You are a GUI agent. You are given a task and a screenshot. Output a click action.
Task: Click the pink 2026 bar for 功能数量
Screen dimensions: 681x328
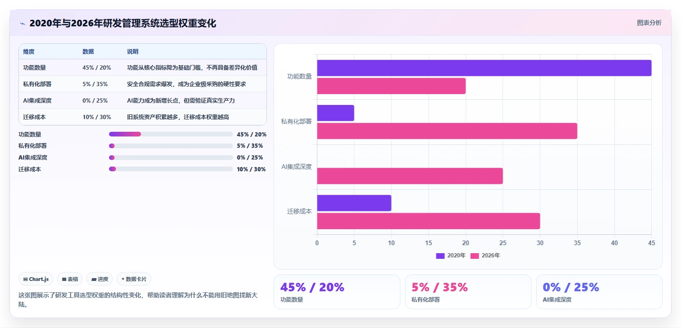tap(391, 86)
